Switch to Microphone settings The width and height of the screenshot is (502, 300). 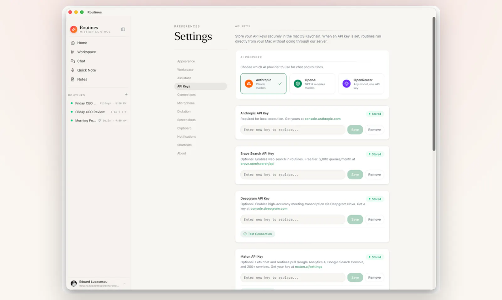200,103
